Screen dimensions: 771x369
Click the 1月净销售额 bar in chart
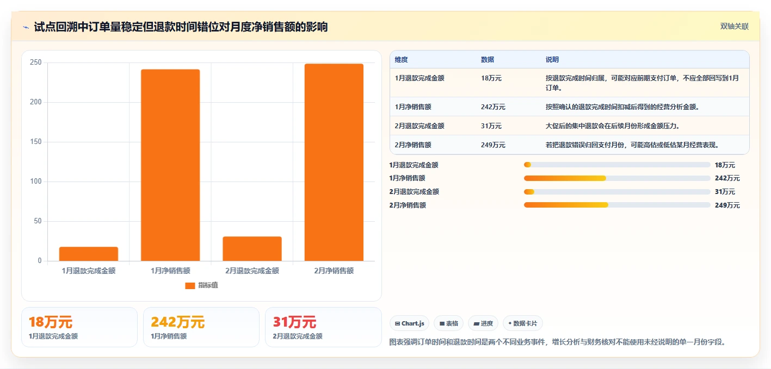(x=170, y=165)
